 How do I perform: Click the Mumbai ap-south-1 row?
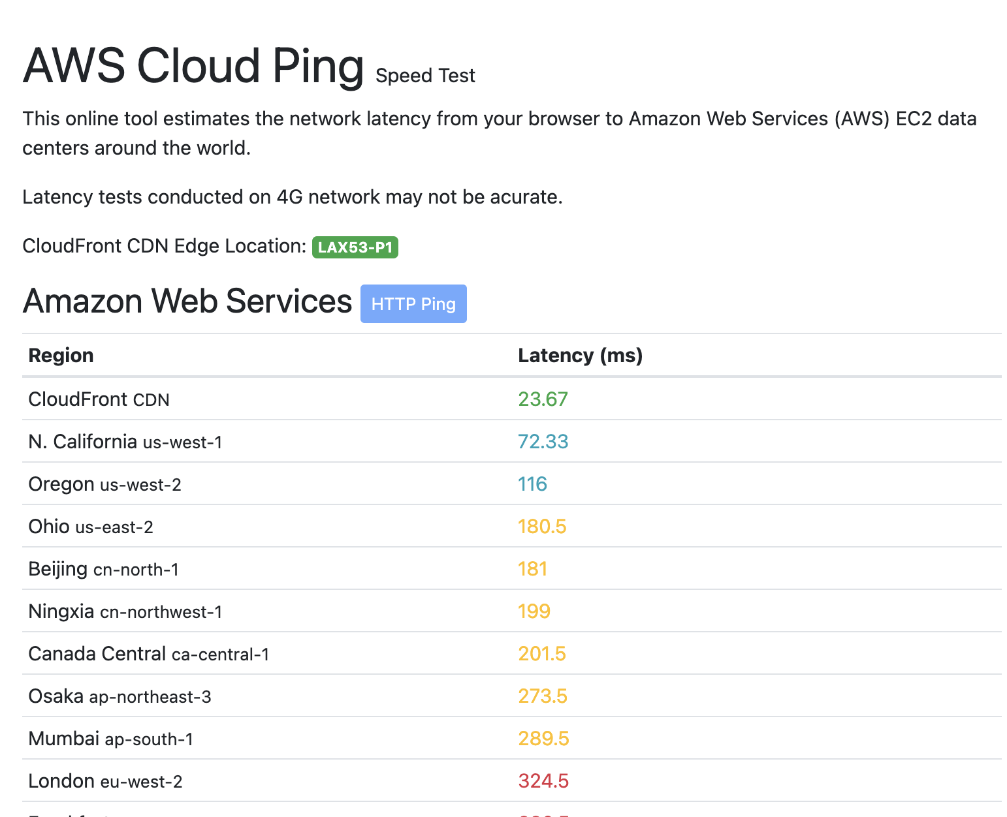(x=512, y=738)
